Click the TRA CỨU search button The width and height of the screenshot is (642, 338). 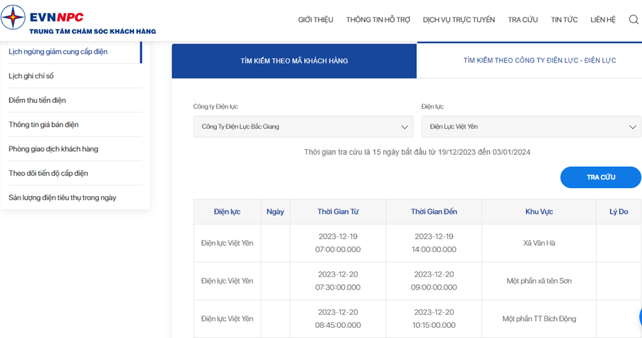(x=601, y=177)
